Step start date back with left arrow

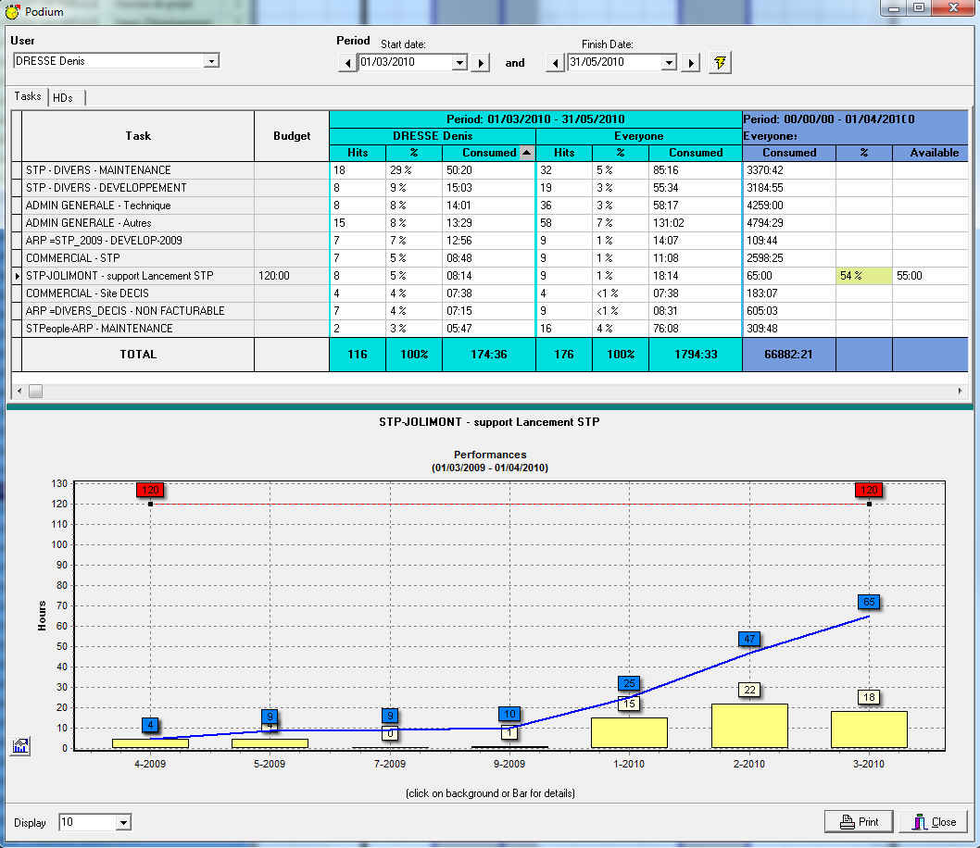point(346,63)
